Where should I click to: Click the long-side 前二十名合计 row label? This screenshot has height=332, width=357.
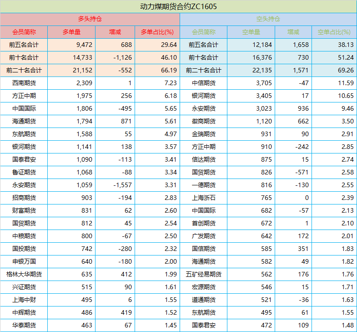tap(24, 70)
